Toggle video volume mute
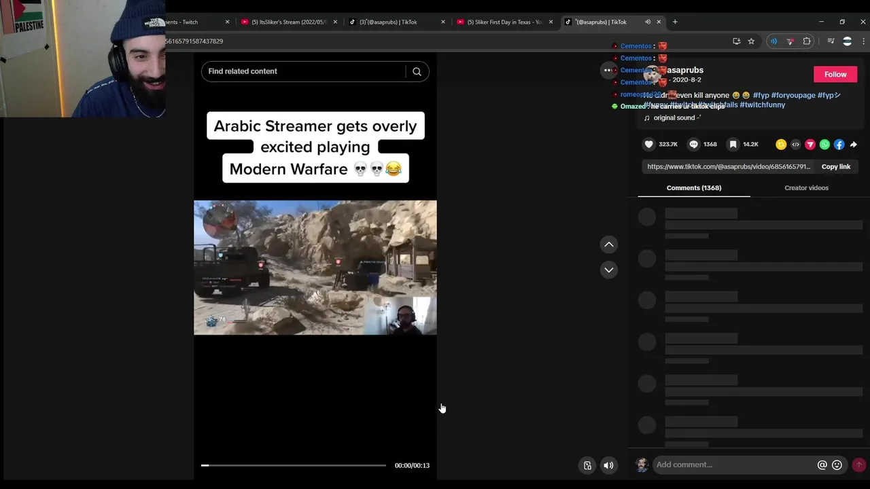The image size is (870, 489). (608, 465)
